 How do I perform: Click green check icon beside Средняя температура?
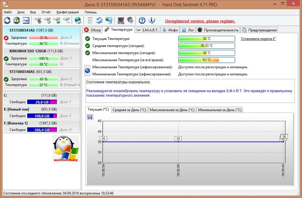point(87,46)
